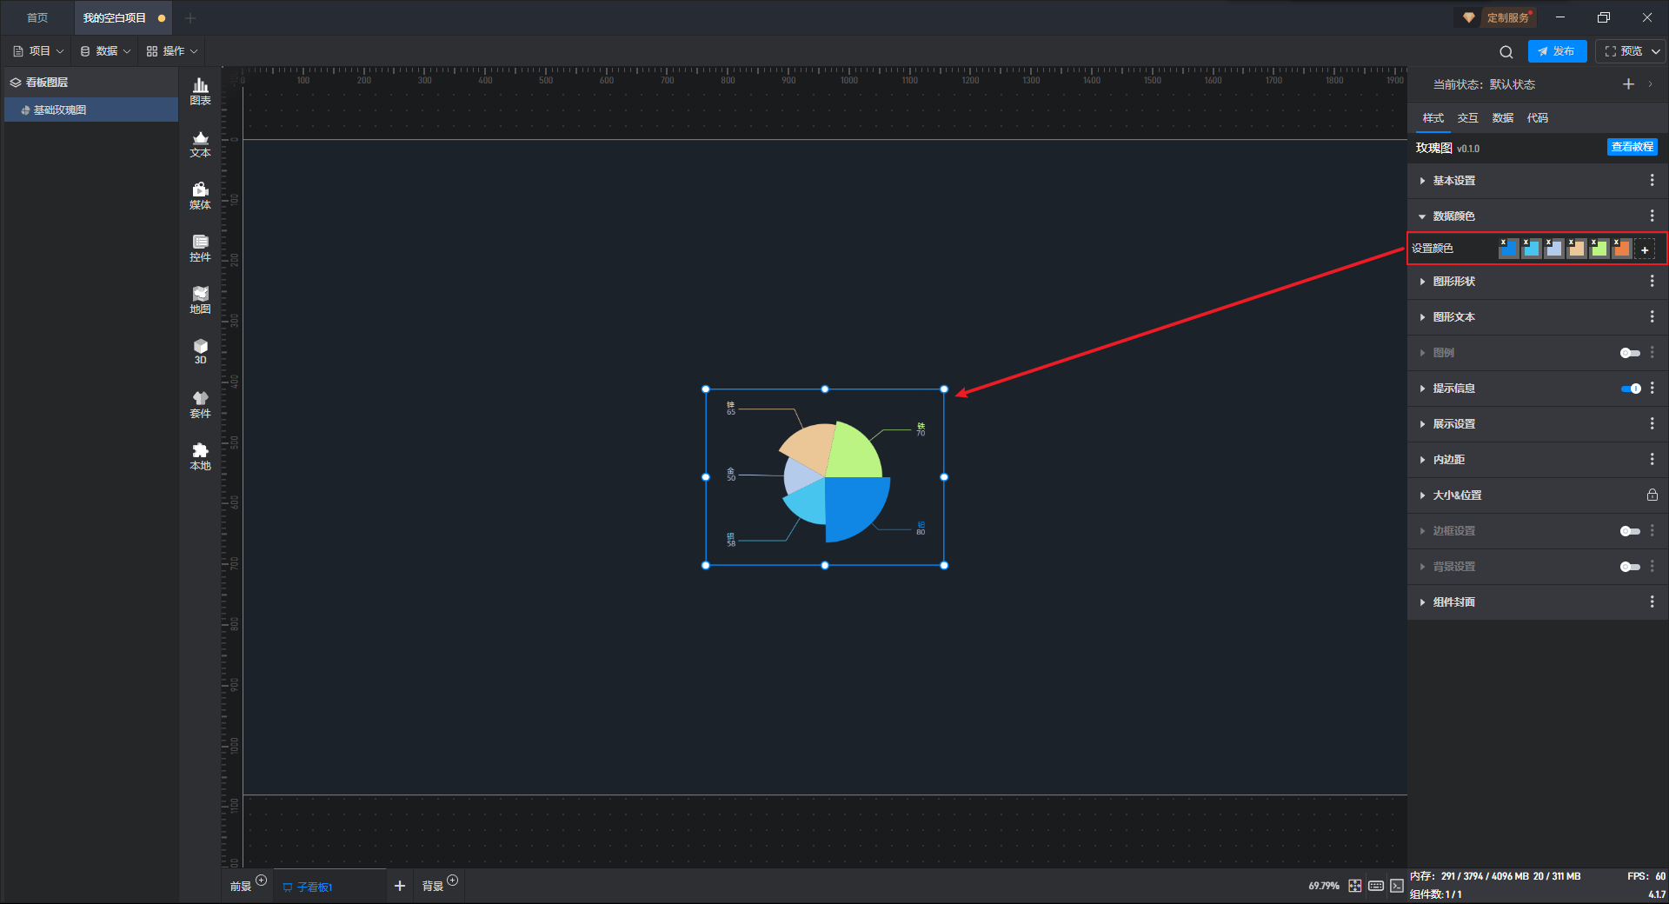Open 组件封面 more options menu

1652,602
